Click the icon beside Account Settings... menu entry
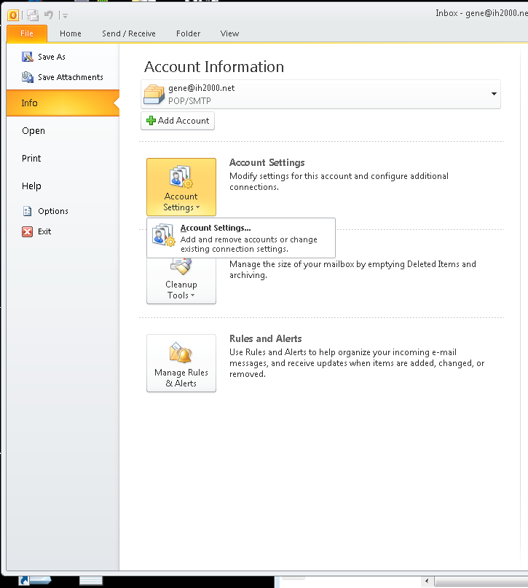The height and width of the screenshot is (588, 528). click(164, 235)
